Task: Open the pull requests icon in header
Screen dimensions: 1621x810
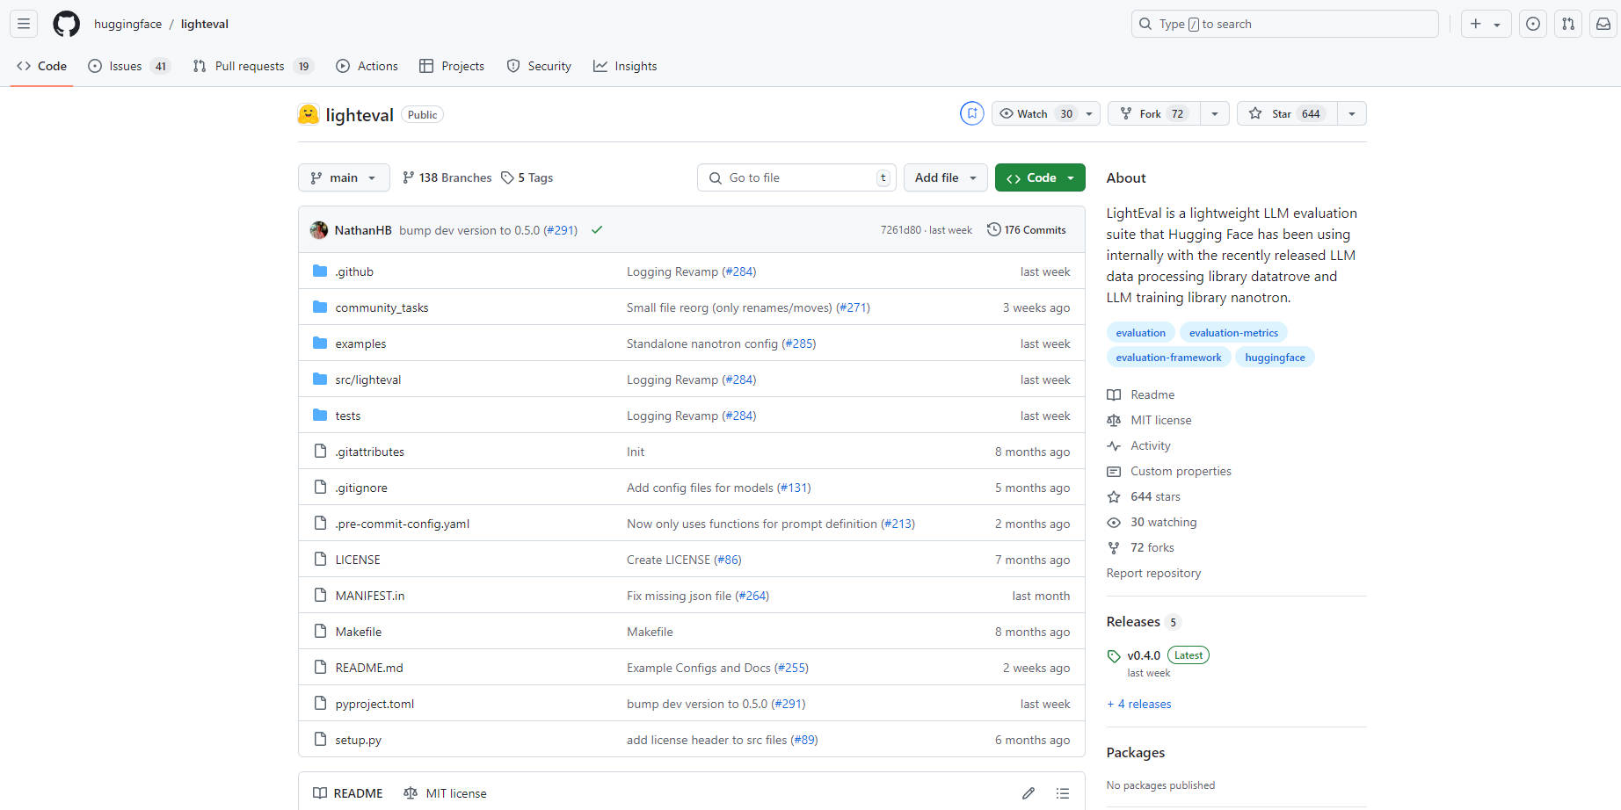Action: (x=1568, y=24)
